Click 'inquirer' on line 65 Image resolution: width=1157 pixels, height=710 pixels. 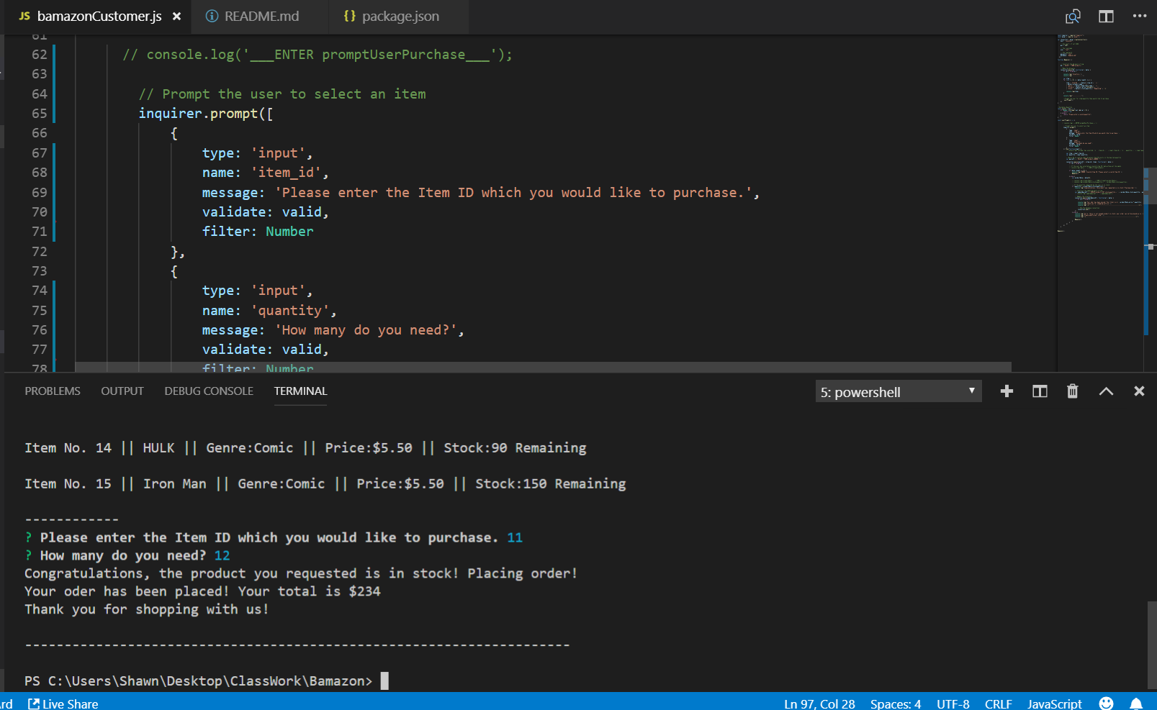pyautogui.click(x=170, y=113)
